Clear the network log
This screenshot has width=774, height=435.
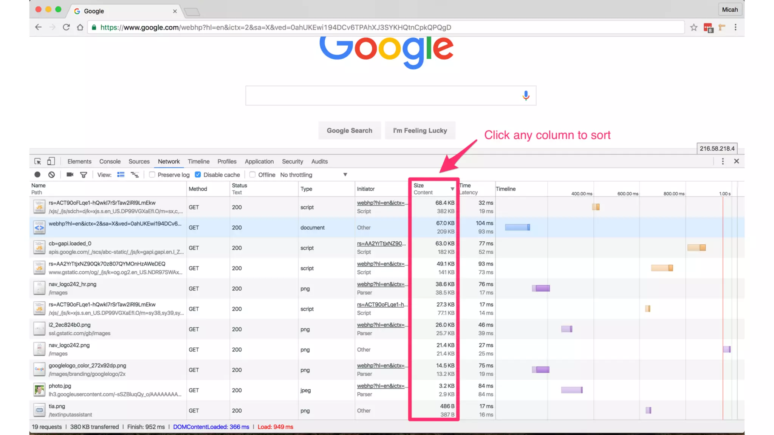(52, 174)
